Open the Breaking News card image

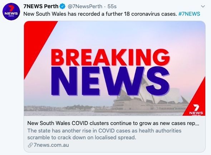[114, 68]
